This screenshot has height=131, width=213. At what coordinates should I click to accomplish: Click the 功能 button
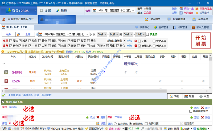click(175, 96)
